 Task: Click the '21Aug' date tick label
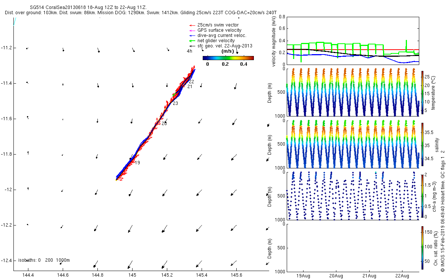[x=369, y=276]
